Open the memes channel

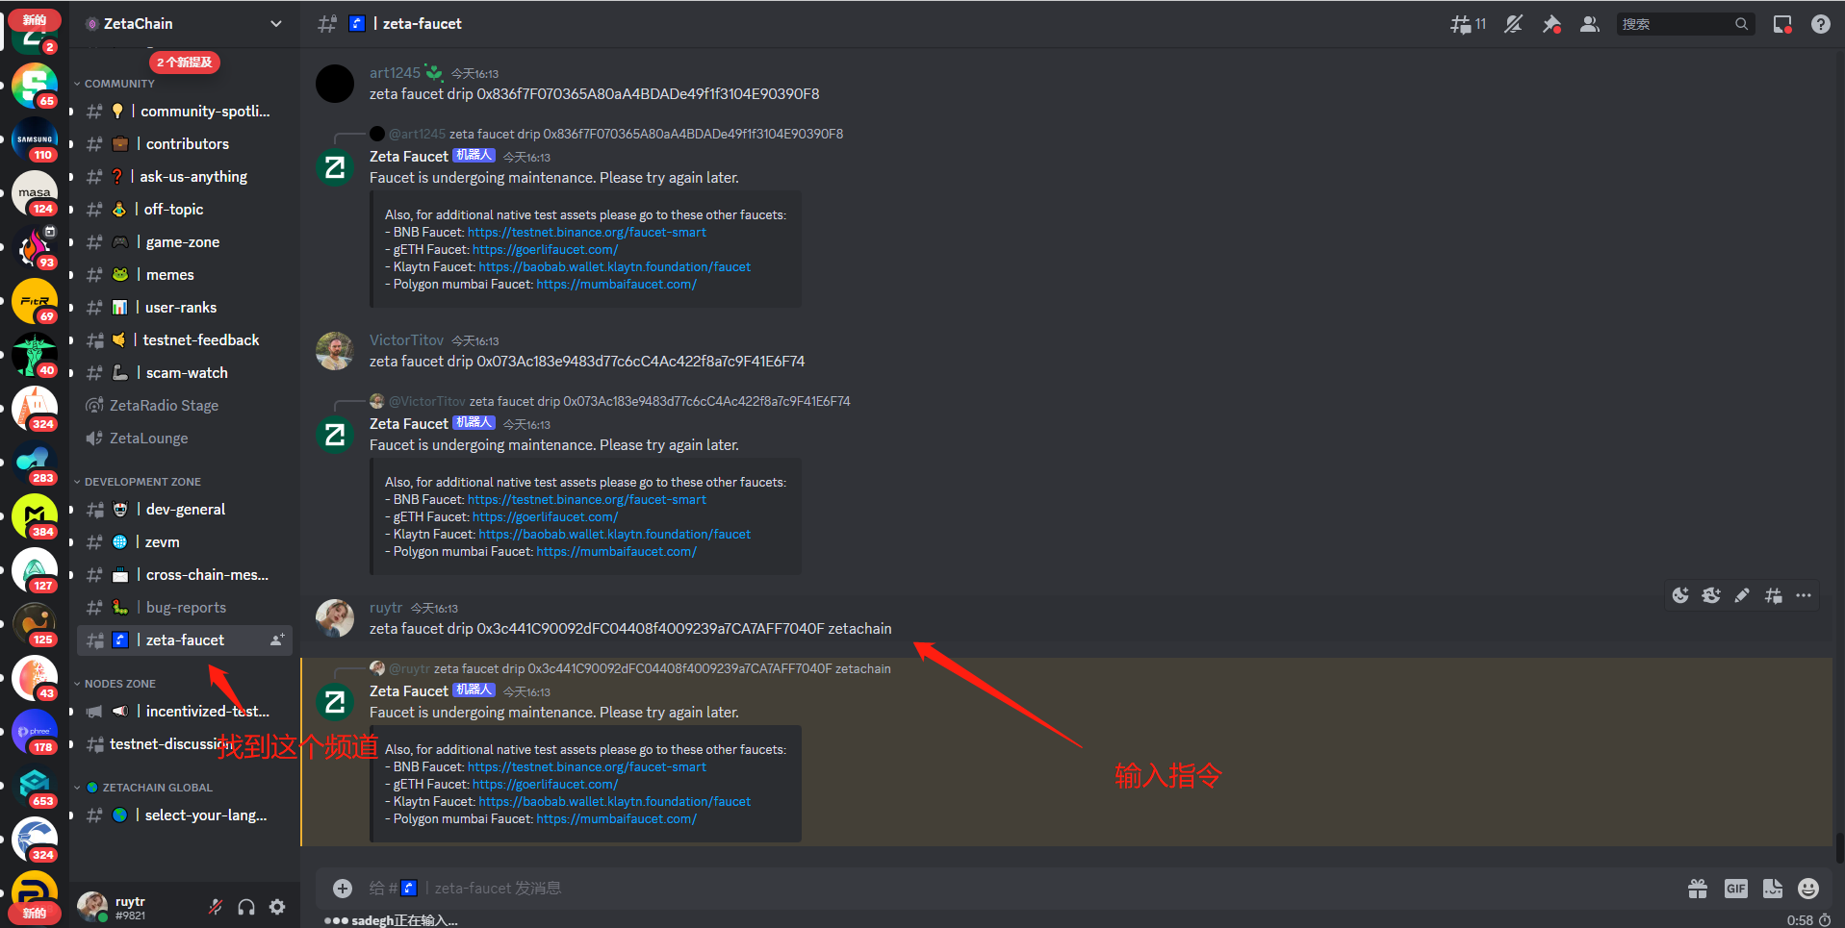tap(184, 275)
